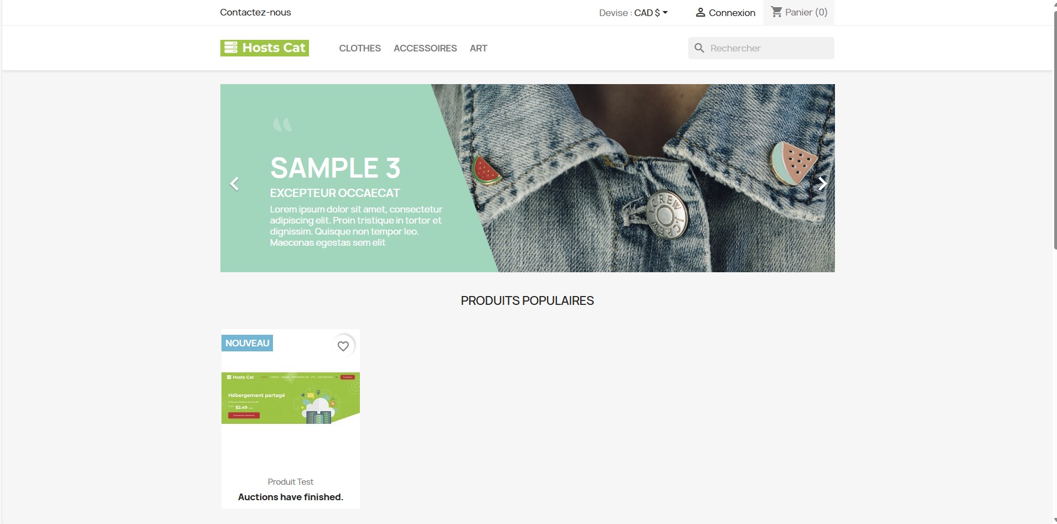
Task: Click the CAD $ dropdown arrow
Action: tap(665, 12)
